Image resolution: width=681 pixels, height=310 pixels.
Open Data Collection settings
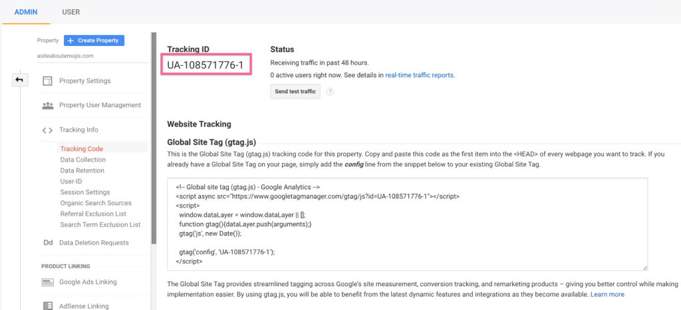(x=83, y=160)
